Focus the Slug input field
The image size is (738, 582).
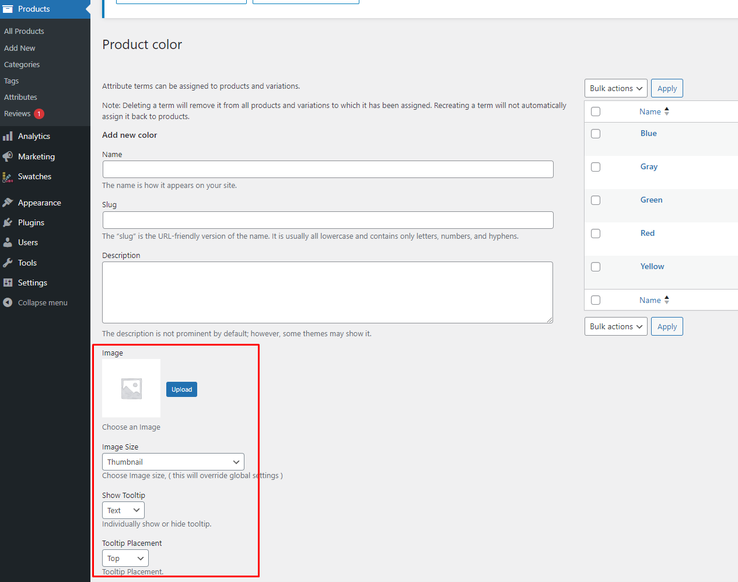click(328, 220)
